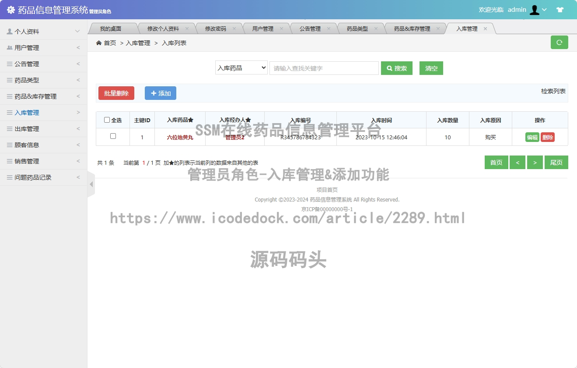The image size is (577, 368).
Task: Close the 公告管理 tab
Action: click(x=329, y=28)
